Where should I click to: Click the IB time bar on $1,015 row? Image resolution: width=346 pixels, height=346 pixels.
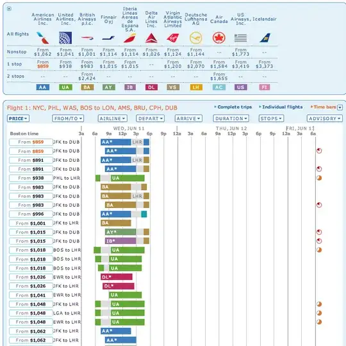[120, 241]
